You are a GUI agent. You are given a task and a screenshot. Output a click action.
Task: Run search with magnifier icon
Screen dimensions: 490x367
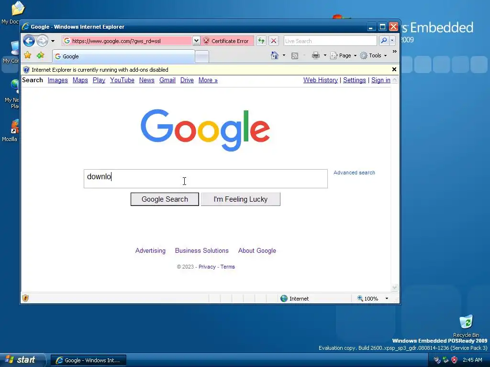384,41
